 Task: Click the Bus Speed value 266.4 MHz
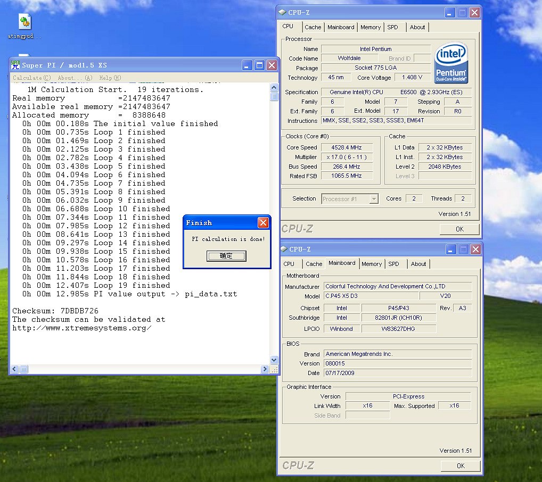tap(347, 167)
